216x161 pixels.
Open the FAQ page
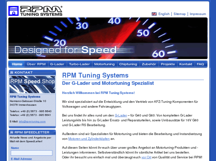[x=200, y=64]
